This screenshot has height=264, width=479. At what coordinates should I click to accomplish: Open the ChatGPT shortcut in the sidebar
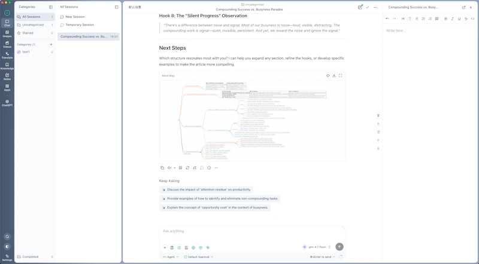7,103
